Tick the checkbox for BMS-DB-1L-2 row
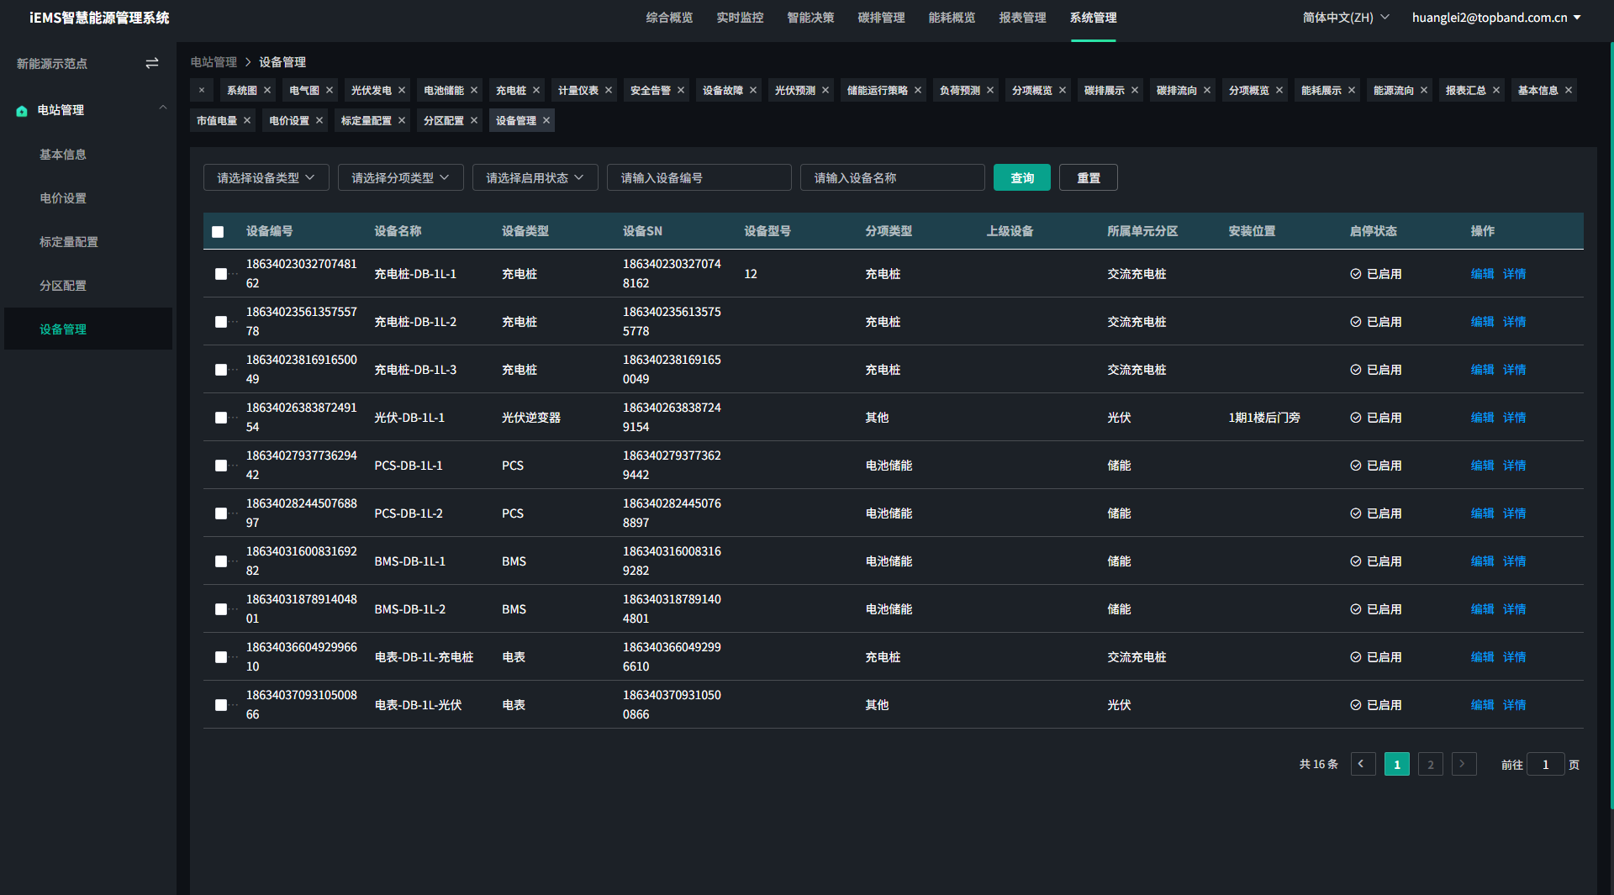 [x=221, y=609]
